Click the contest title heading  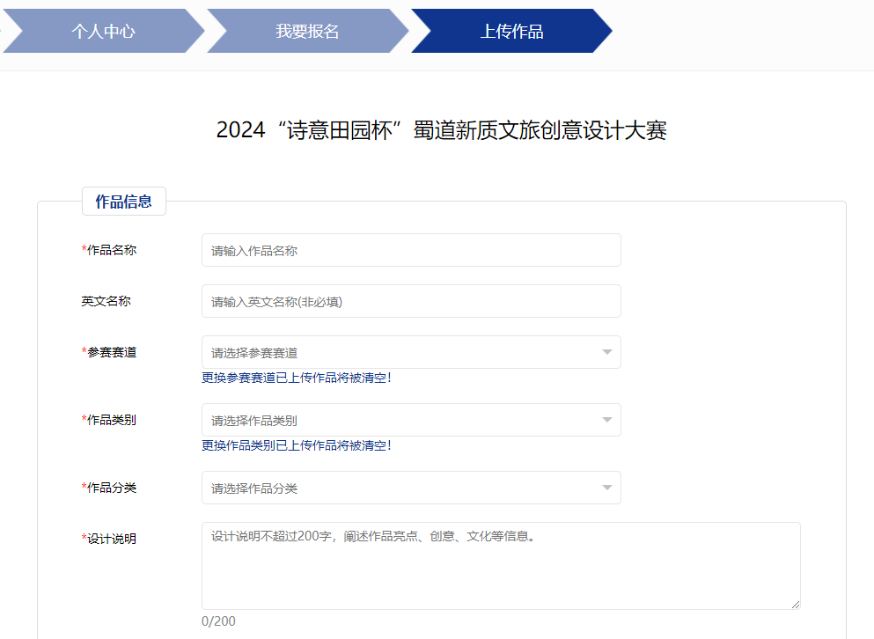coord(441,130)
